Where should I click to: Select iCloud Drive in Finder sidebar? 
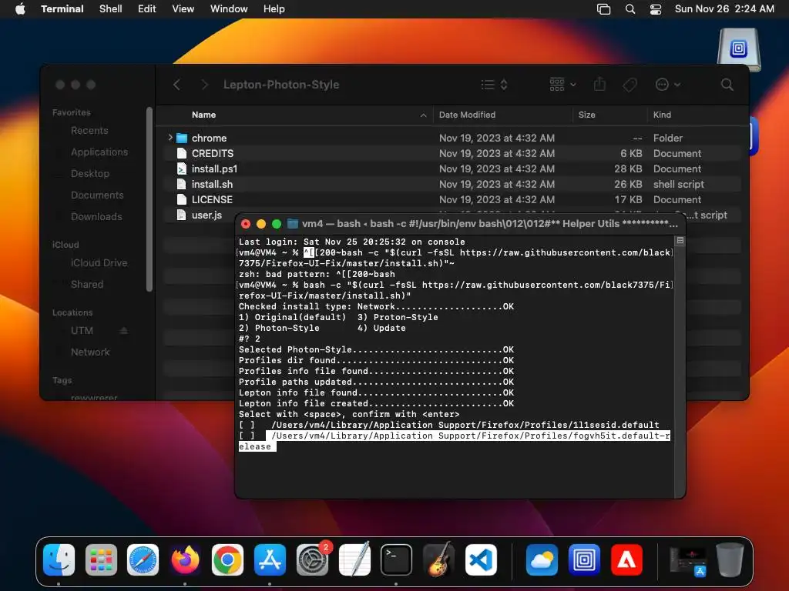(99, 263)
